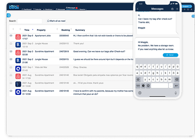Image resolution: width=195 pixels, height=139 pixels.
Task: Click Airbnb icon for booking 24672819
Action: [x=18, y=53]
